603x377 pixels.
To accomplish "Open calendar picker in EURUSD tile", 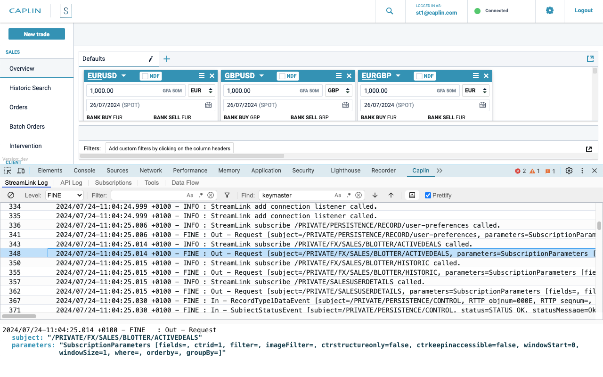I will coord(208,105).
